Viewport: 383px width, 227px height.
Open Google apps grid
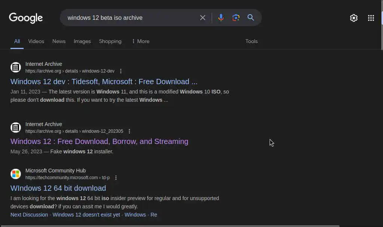tap(371, 18)
